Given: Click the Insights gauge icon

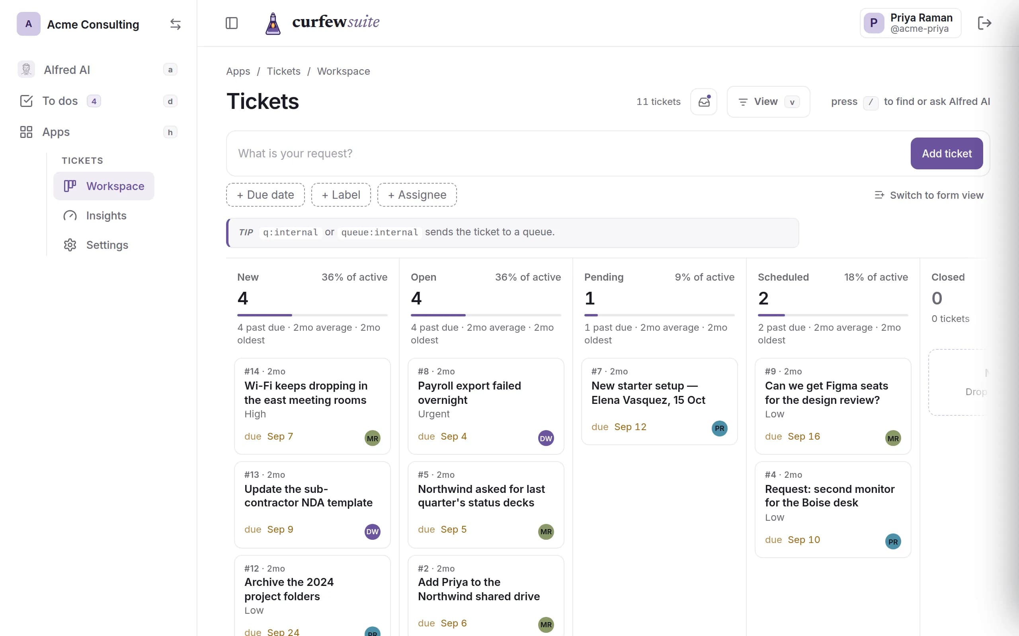Looking at the screenshot, I should pos(70,215).
